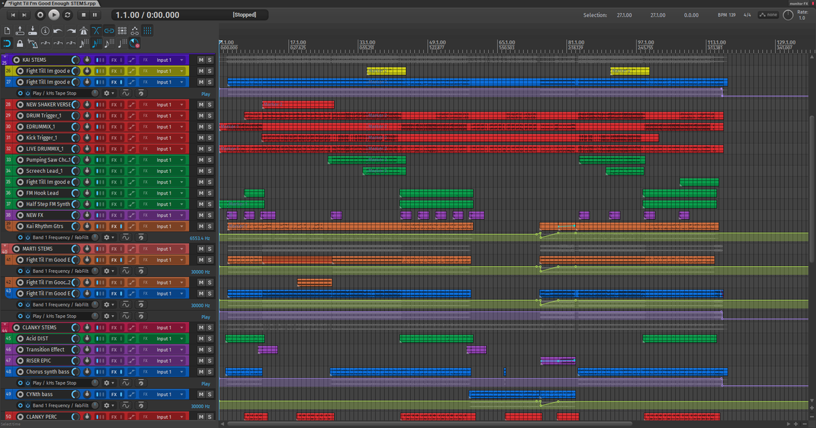The height and width of the screenshot is (428, 816).
Task: Change the 4/4 time signature field
Action: coord(747,15)
